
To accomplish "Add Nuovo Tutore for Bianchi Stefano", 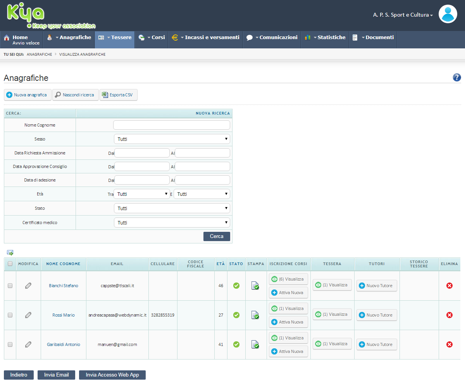I will point(377,286).
